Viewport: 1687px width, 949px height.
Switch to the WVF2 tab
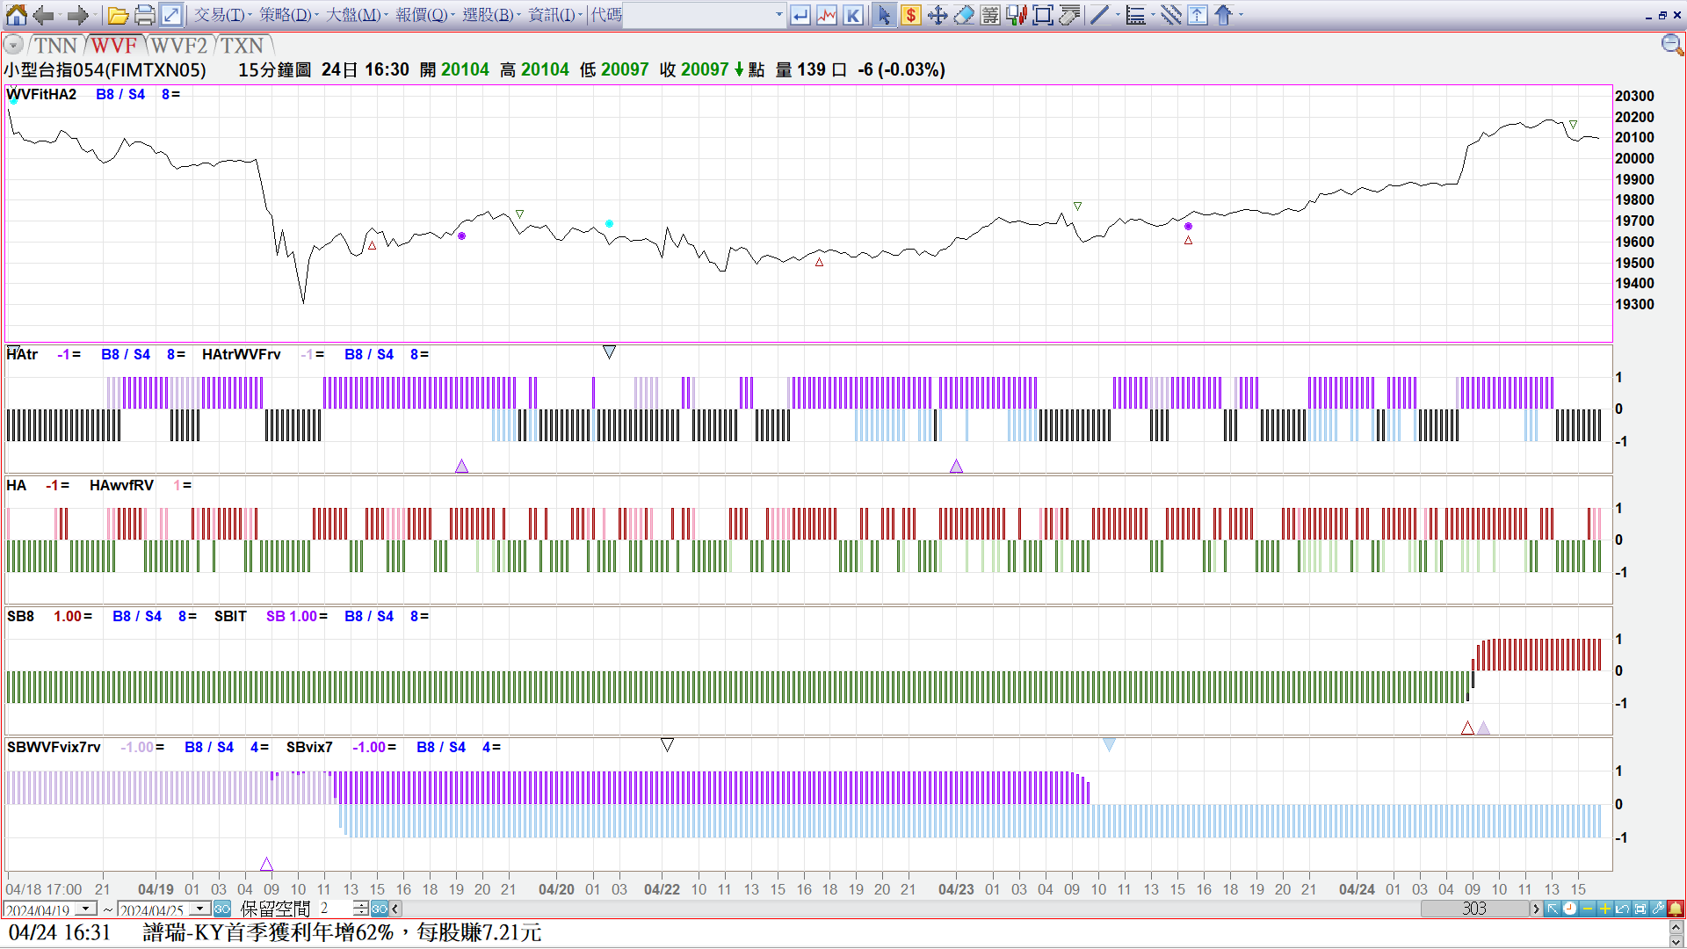(x=179, y=46)
